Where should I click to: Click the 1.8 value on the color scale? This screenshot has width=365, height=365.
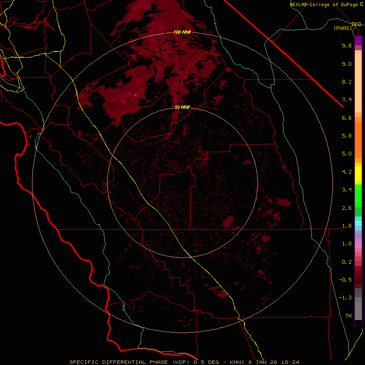(347, 226)
